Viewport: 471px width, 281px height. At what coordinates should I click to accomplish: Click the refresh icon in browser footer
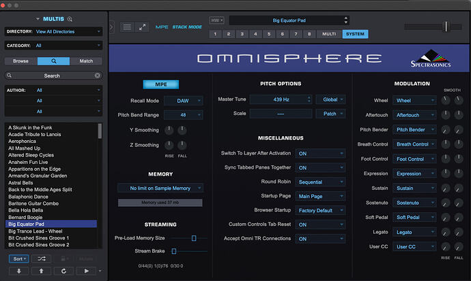tap(63, 271)
